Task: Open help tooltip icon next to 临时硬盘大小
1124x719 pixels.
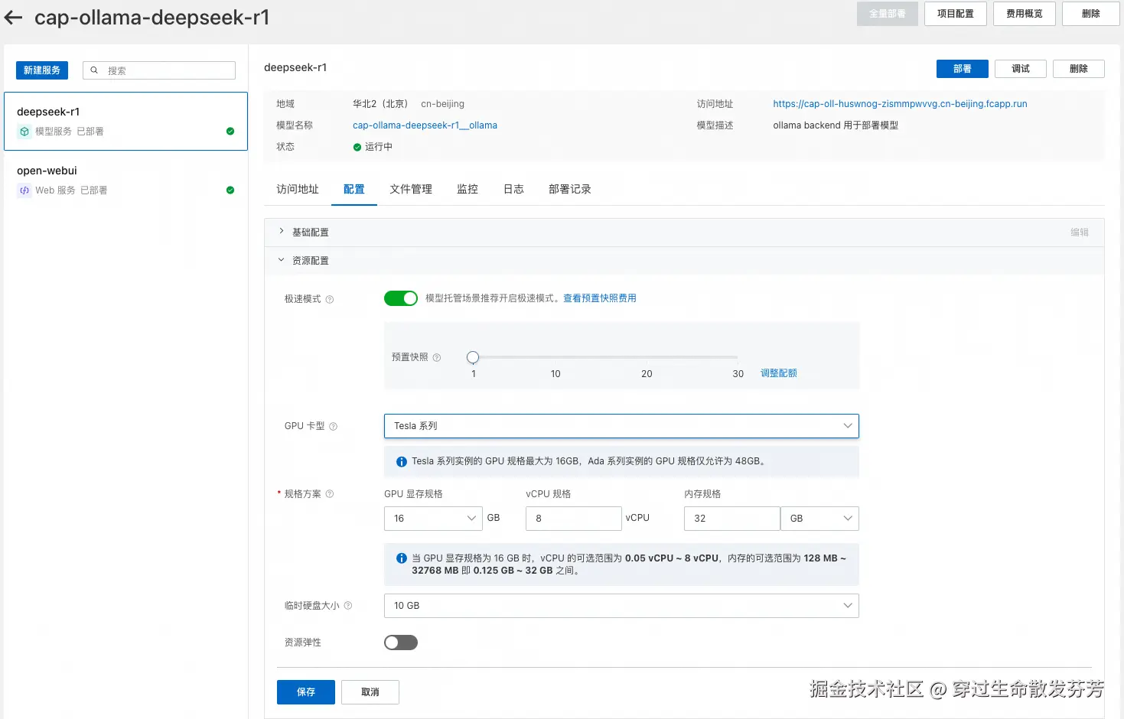Action: click(348, 606)
